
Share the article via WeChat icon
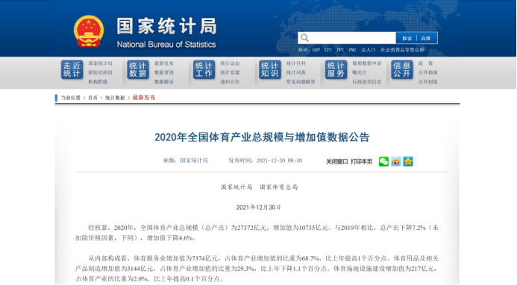[x=383, y=161]
